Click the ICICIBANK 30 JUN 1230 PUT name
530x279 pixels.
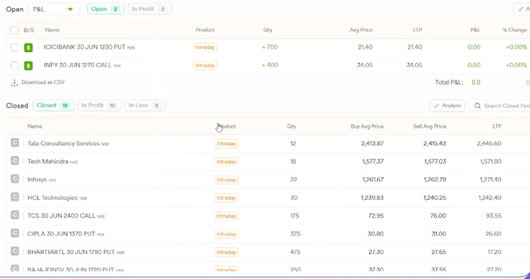coord(85,47)
